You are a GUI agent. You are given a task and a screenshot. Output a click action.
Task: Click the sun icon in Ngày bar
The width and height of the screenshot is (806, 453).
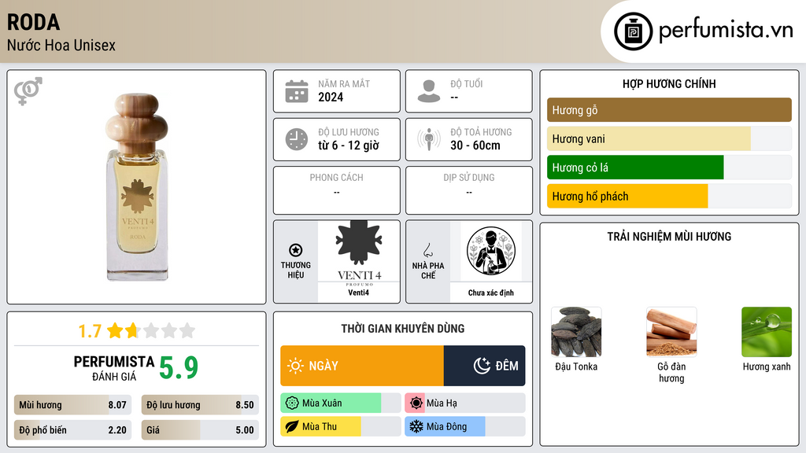coord(295,366)
